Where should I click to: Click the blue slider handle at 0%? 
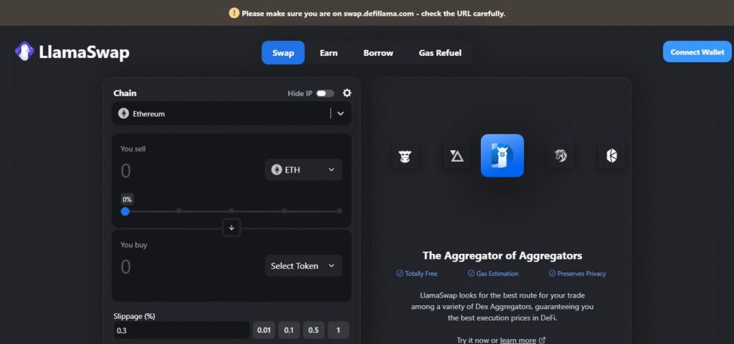pyautogui.click(x=125, y=212)
